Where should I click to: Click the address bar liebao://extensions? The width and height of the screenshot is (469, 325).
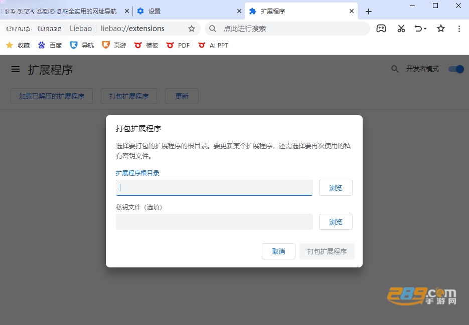[x=132, y=29]
